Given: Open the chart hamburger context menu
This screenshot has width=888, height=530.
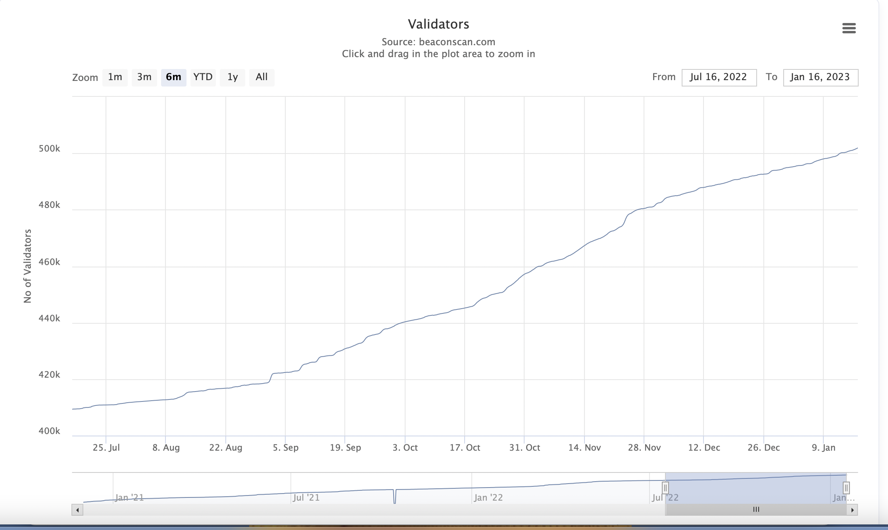Looking at the screenshot, I should [x=849, y=28].
